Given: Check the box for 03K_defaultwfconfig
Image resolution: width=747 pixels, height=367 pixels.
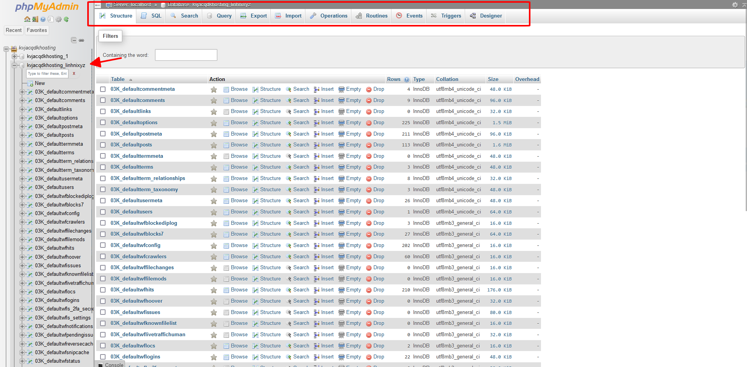Looking at the screenshot, I should 103,245.
